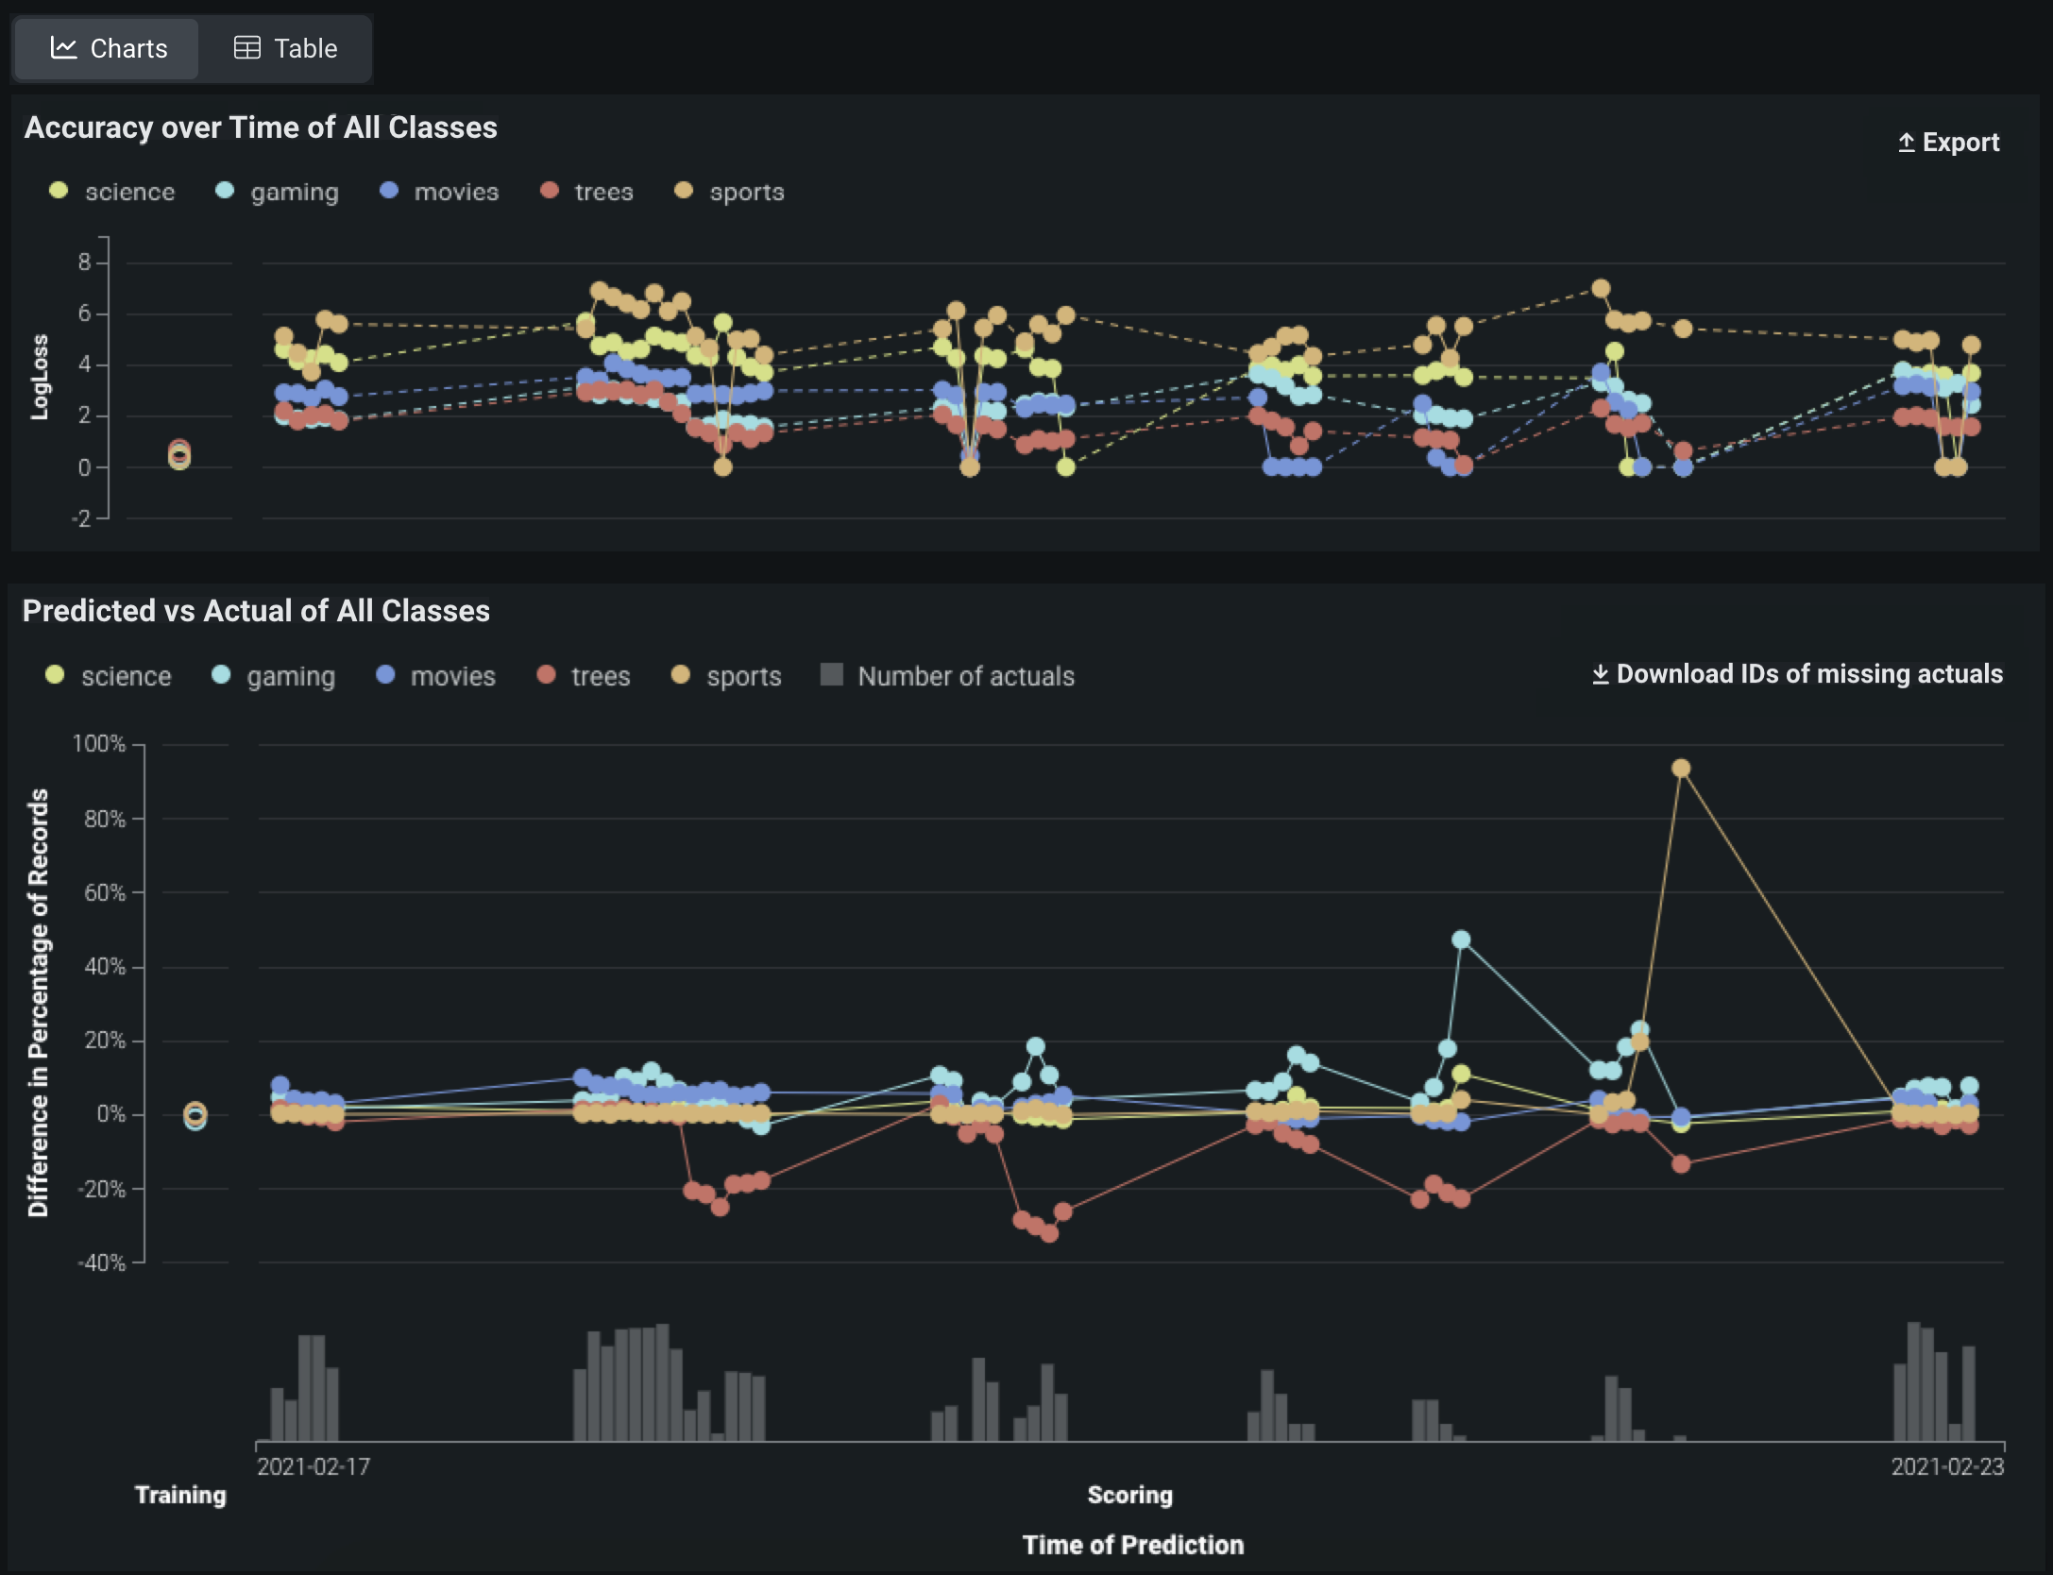
Task: Click the download arrow icon for missing actuals
Action: [x=1601, y=674]
